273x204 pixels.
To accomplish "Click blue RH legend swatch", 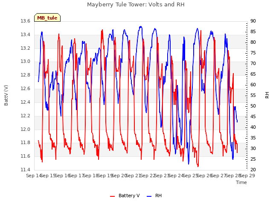I will (x=149, y=196).
